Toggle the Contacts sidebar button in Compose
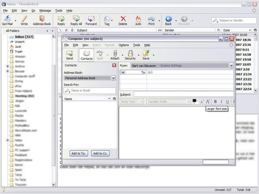The image size is (259, 194). pyautogui.click(x=86, y=55)
